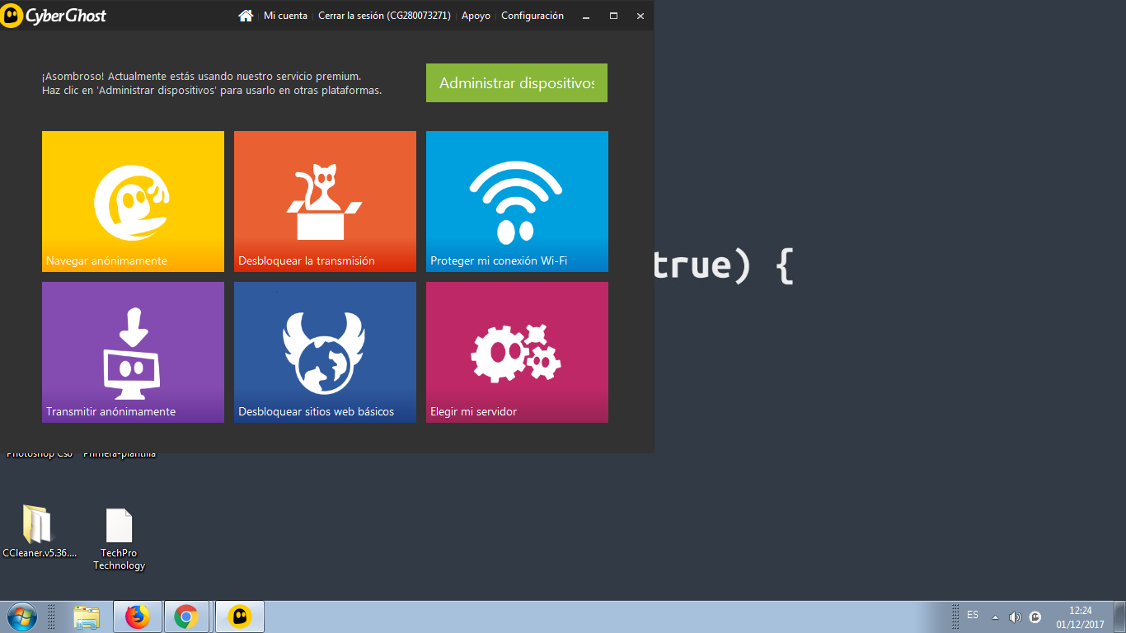Select Desbloquear sitios web básicos tile
Image resolution: width=1126 pixels, height=633 pixels.
click(325, 352)
